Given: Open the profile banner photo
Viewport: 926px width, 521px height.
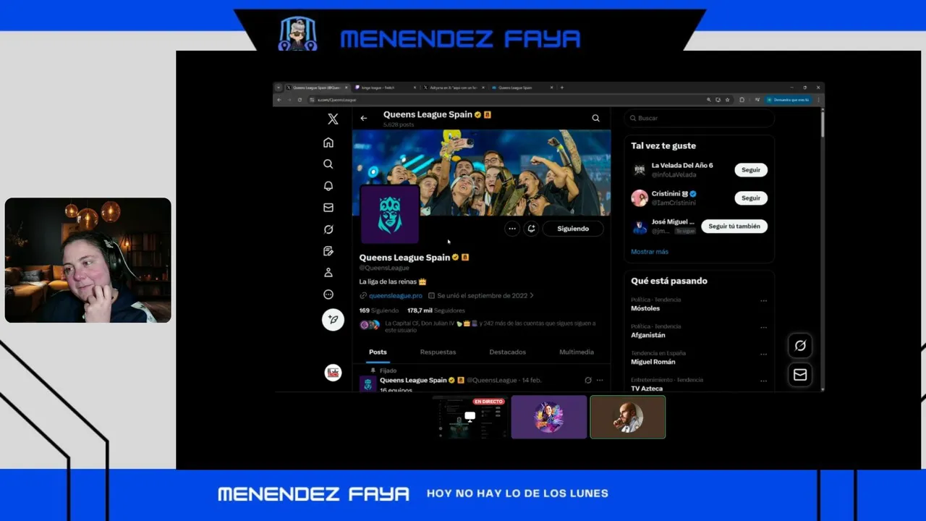Looking at the screenshot, I should click(481, 172).
